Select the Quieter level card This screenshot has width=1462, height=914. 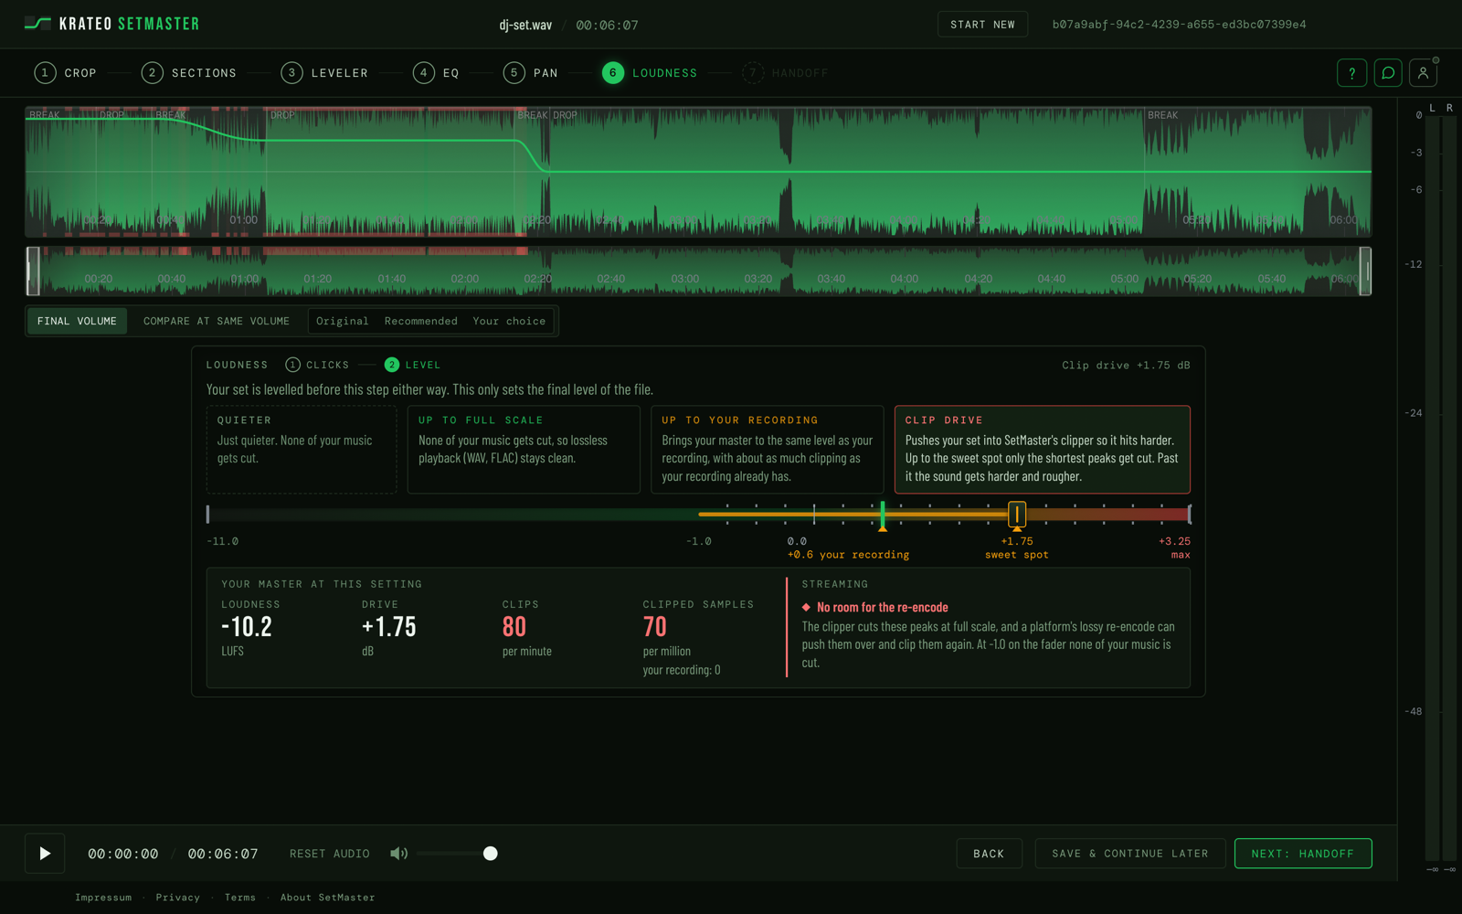click(x=302, y=450)
